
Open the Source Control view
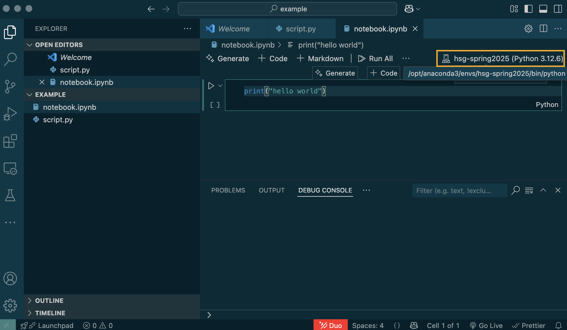(x=10, y=86)
